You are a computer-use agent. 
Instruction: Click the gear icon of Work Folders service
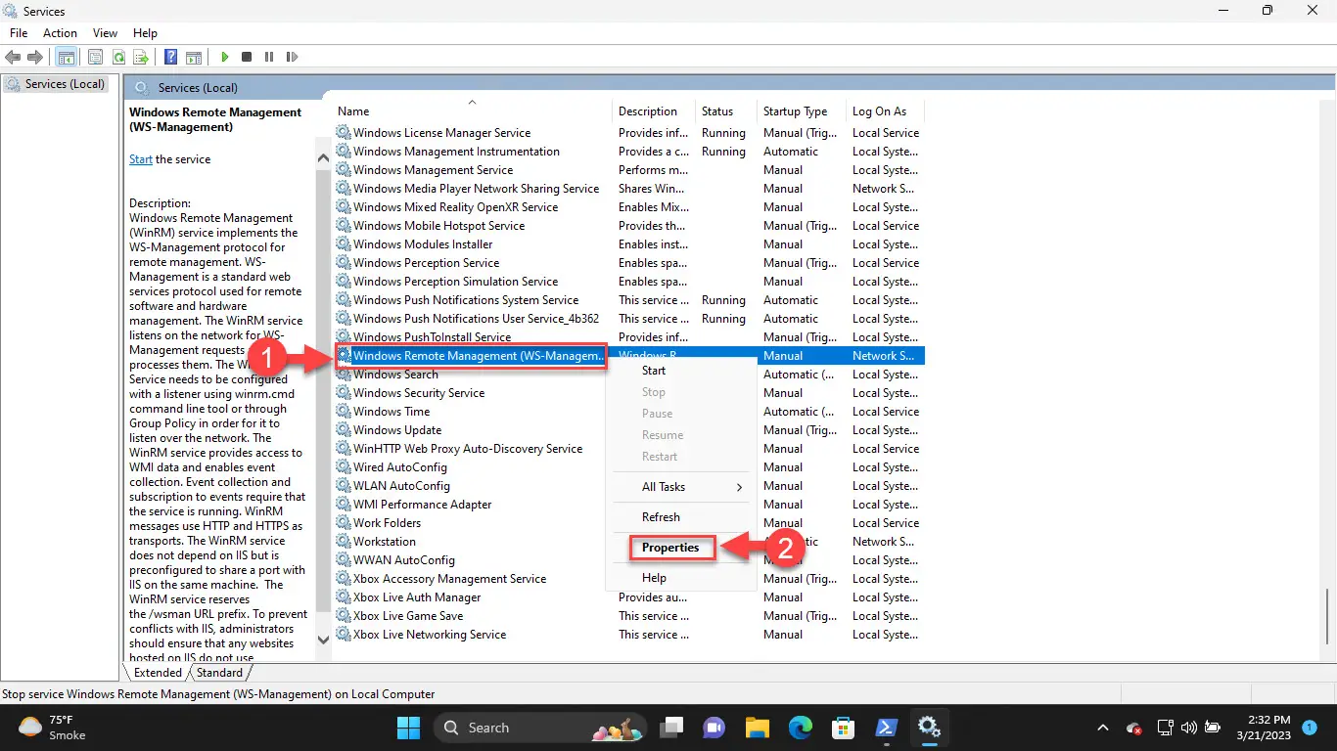tap(344, 523)
